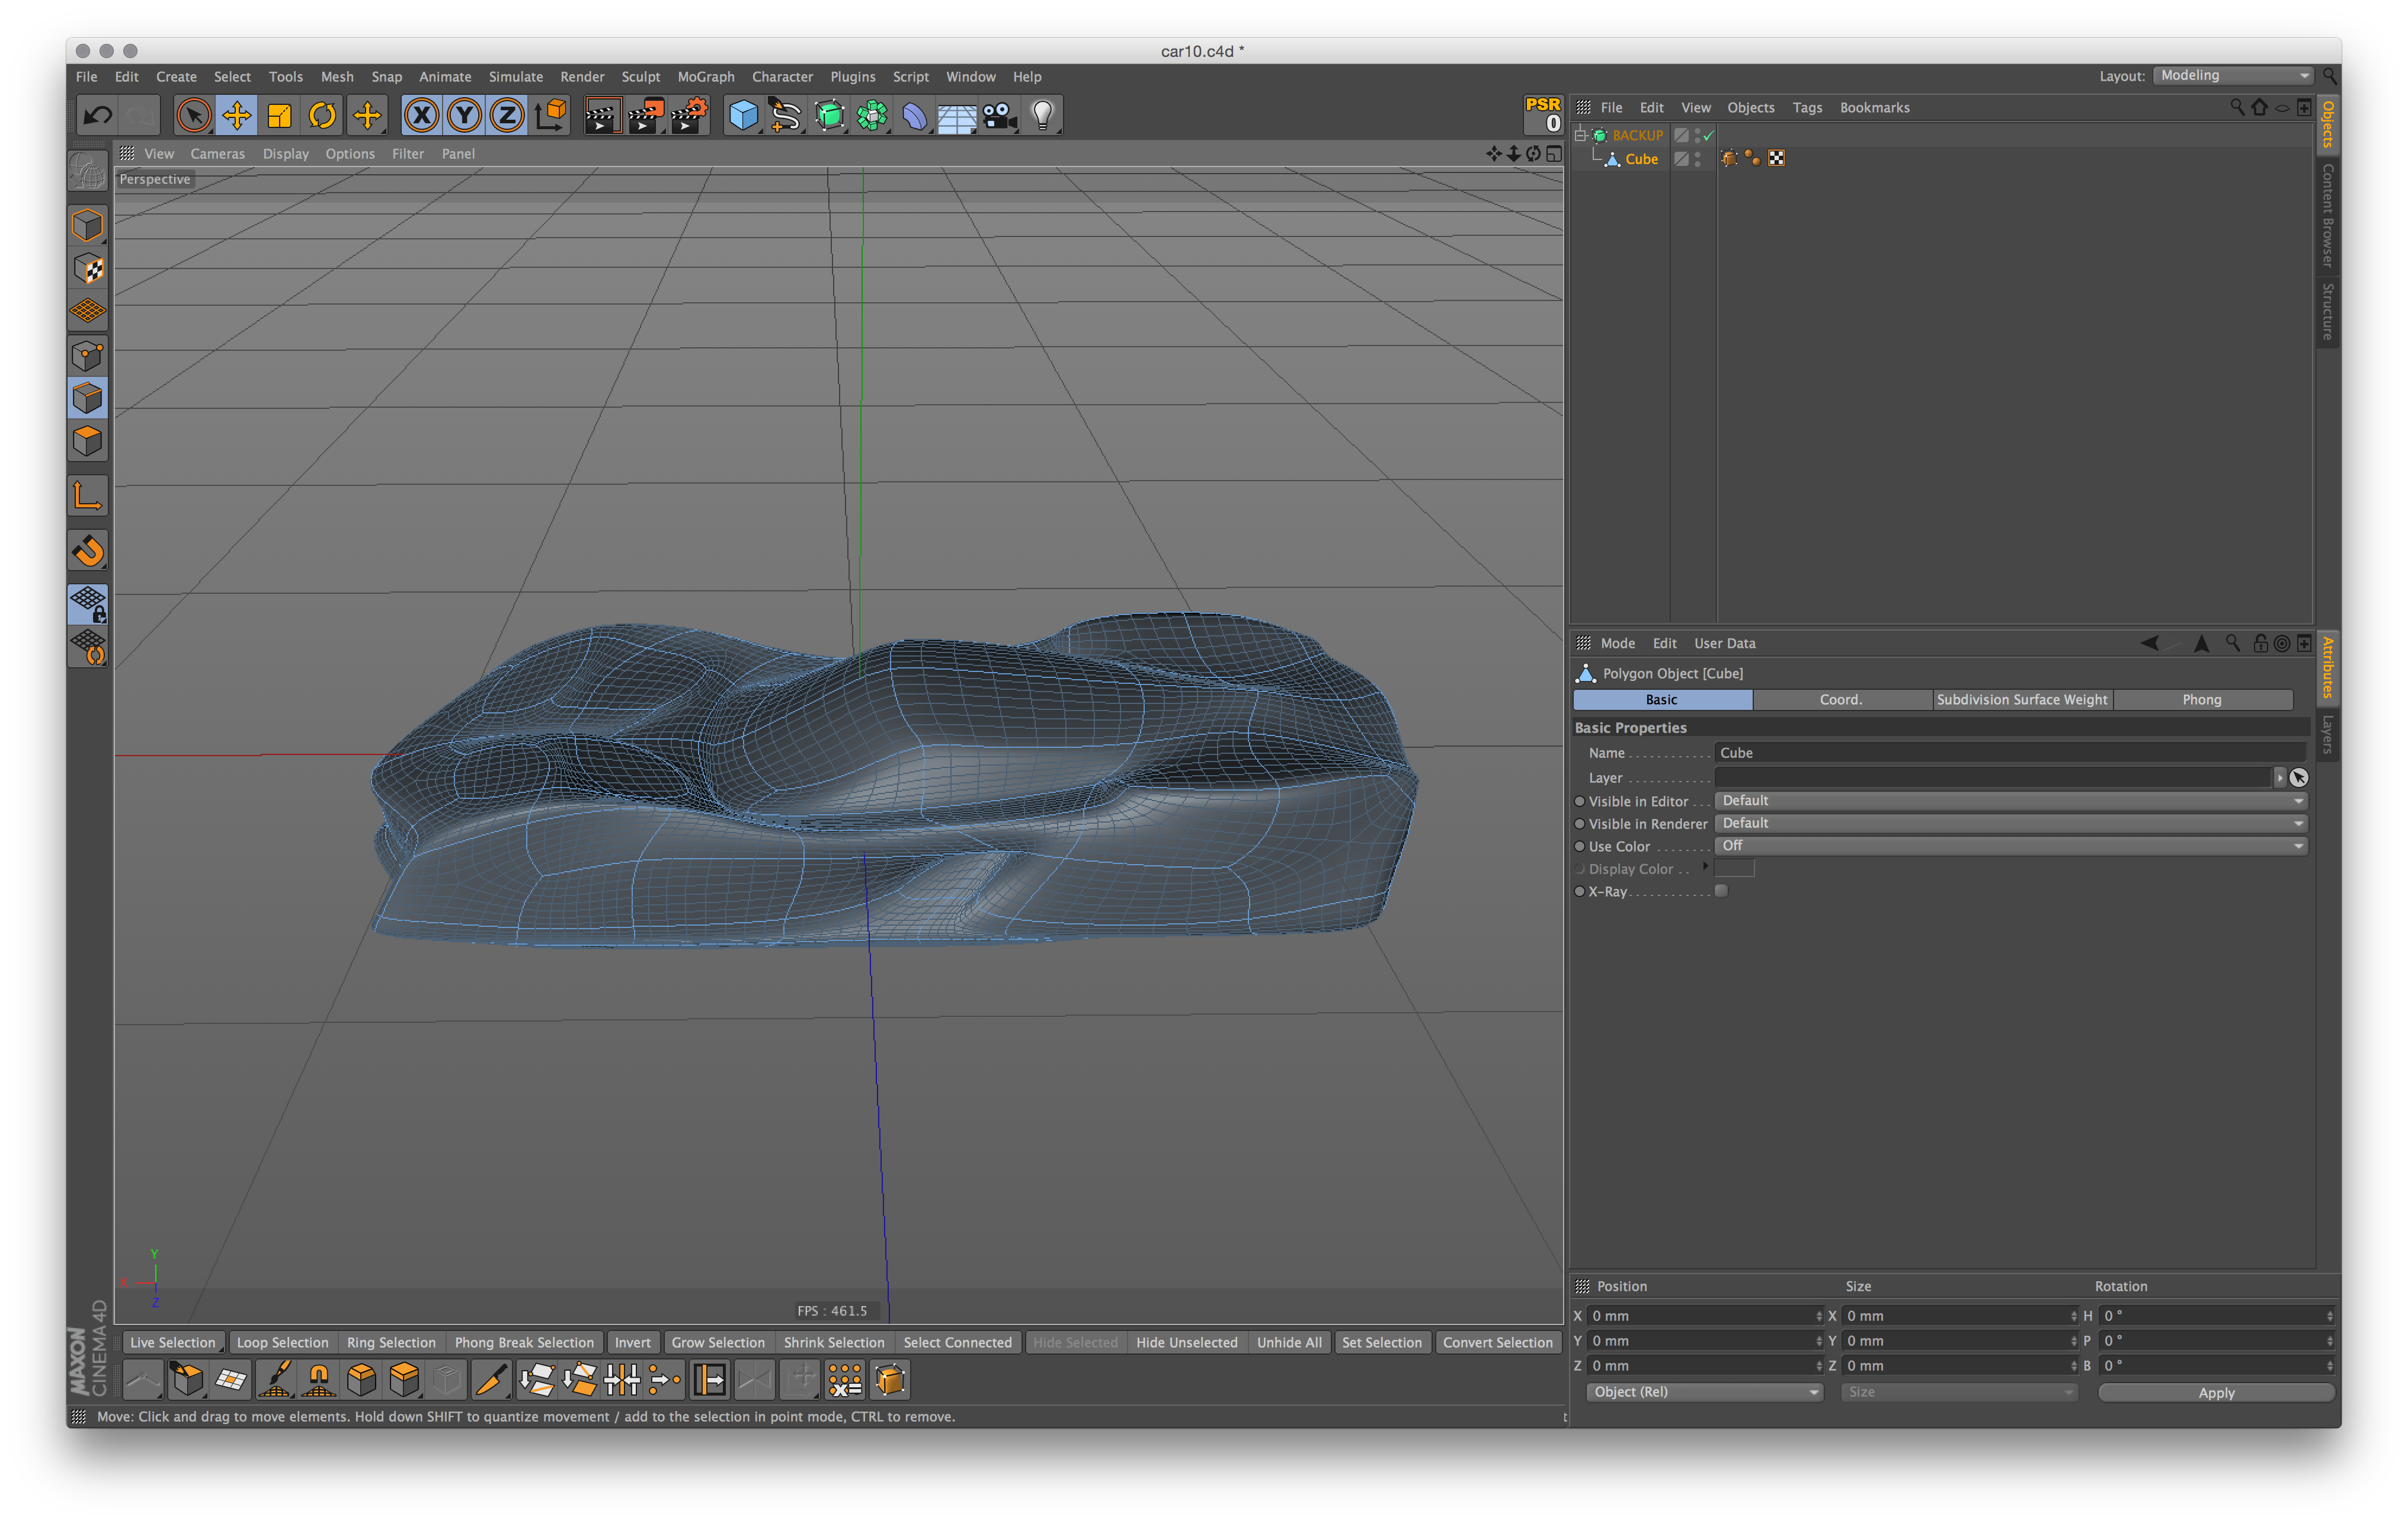The width and height of the screenshot is (2408, 1523).
Task: Activate the Rotate tool icon
Action: point(323,116)
